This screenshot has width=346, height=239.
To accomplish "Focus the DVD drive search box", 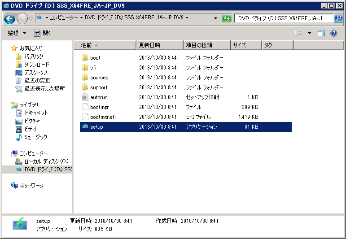I will tap(284, 18).
